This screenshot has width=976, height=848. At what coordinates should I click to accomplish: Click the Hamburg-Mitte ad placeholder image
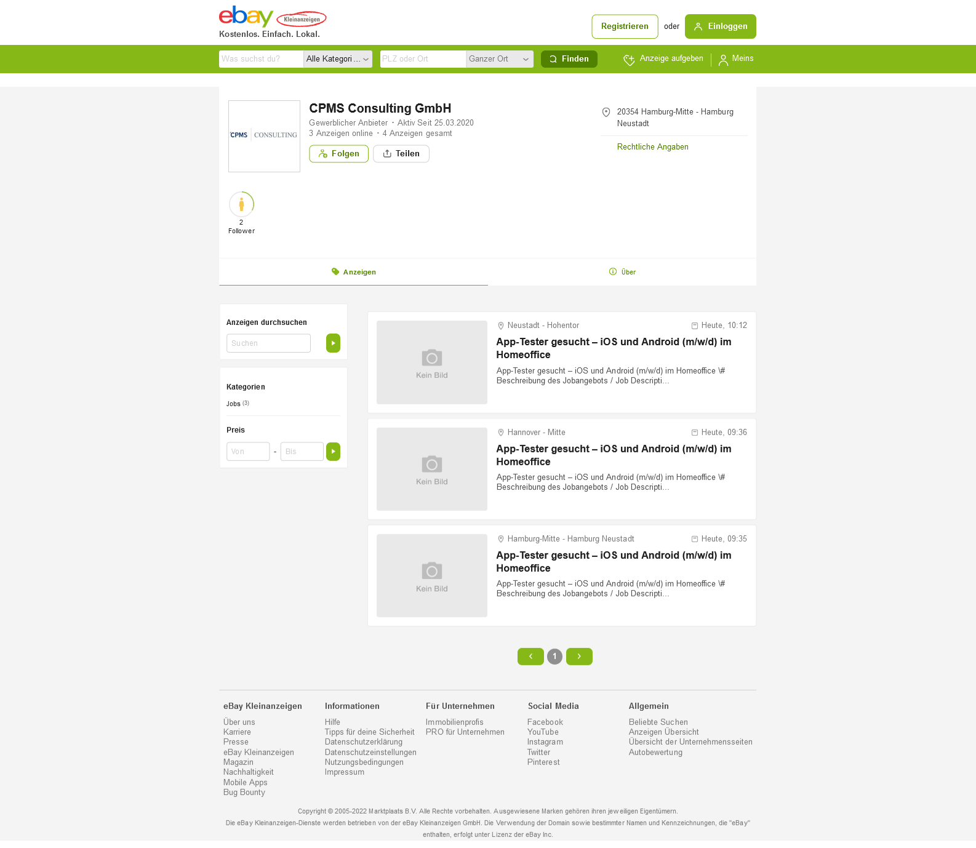[432, 576]
